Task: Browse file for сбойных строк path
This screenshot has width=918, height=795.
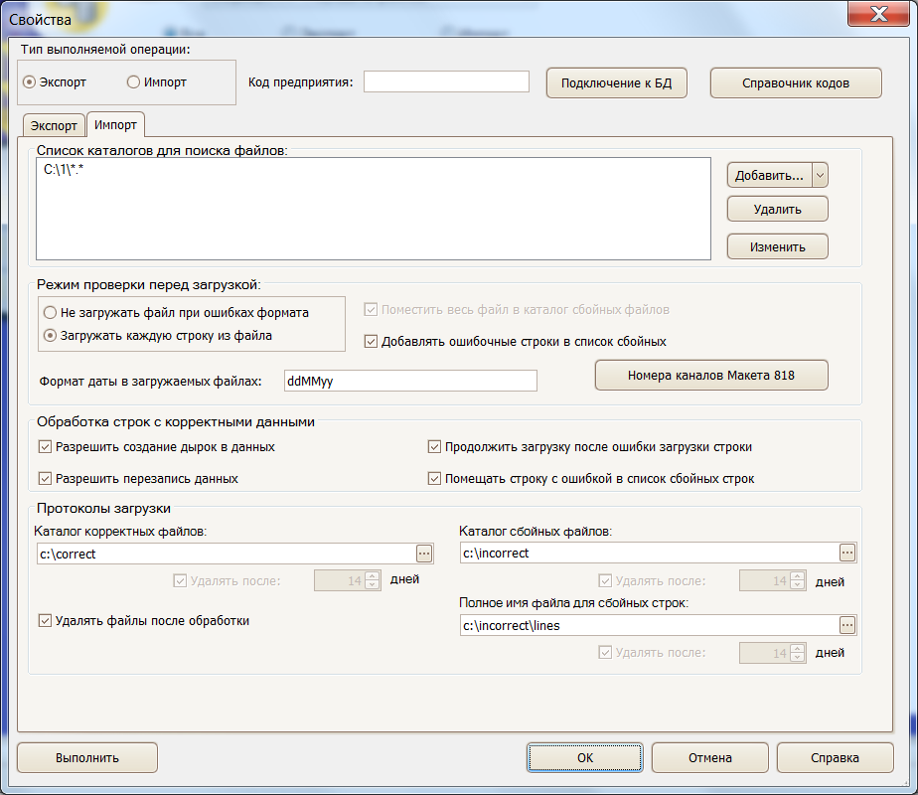Action: click(847, 625)
